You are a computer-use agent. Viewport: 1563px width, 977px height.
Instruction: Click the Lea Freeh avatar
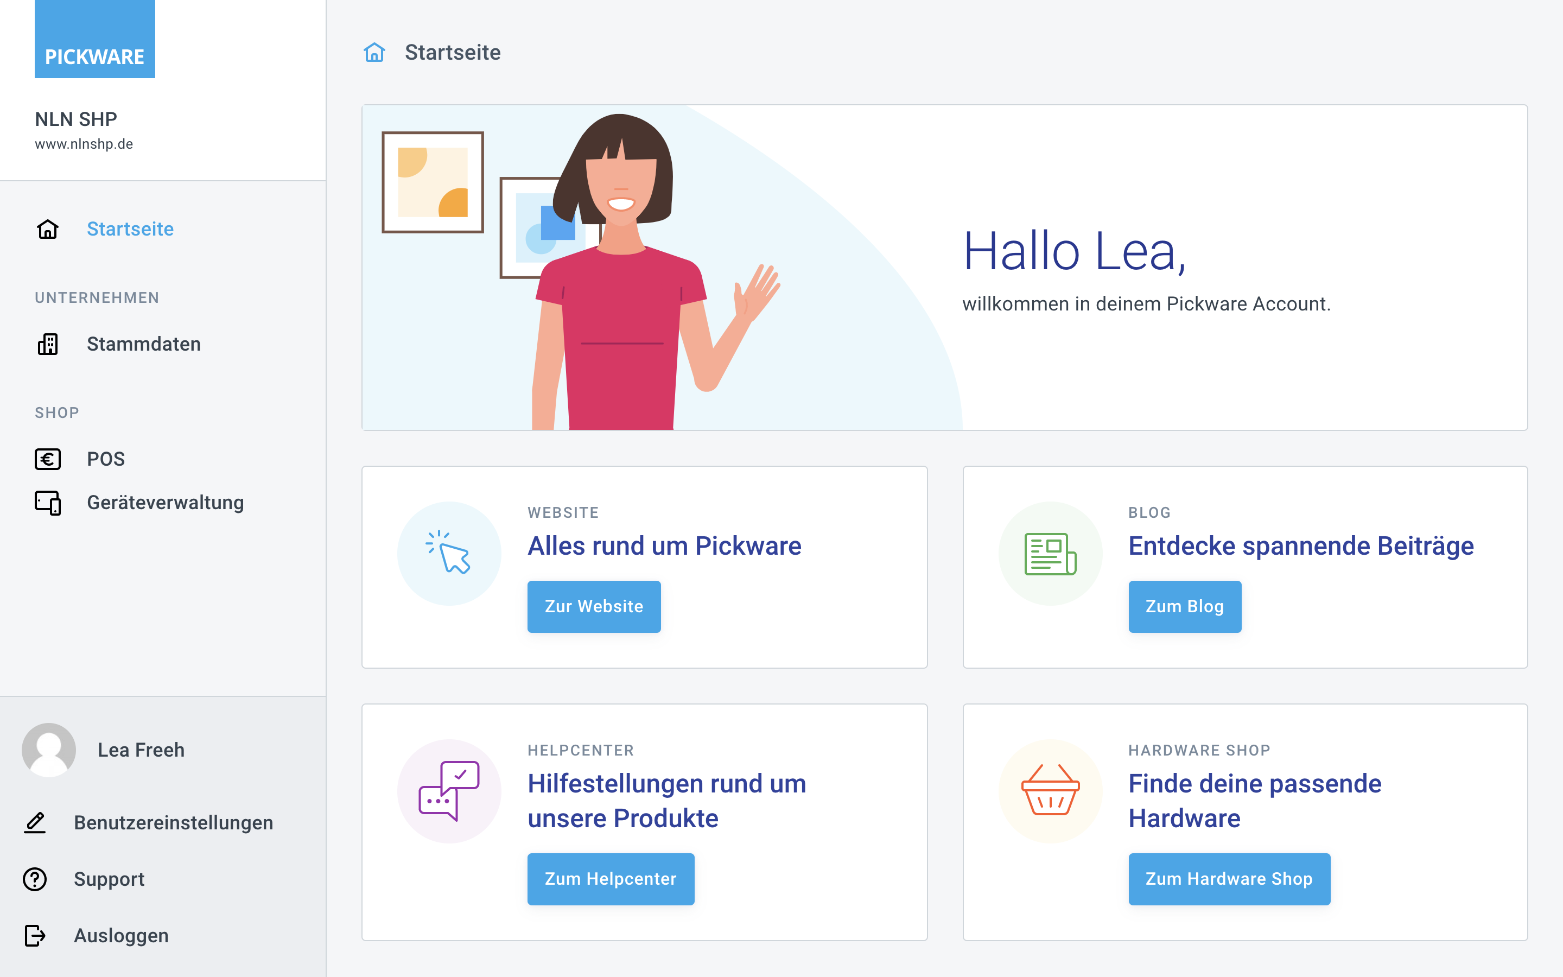point(49,750)
